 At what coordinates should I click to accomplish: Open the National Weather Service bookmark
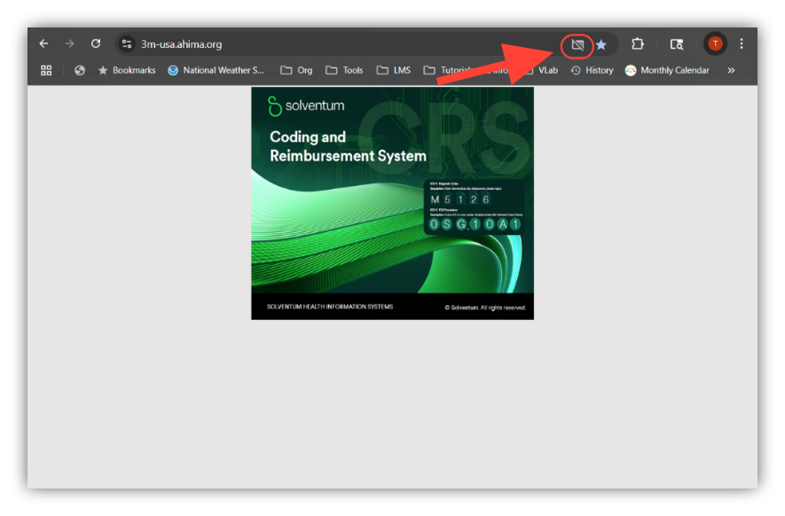[216, 70]
